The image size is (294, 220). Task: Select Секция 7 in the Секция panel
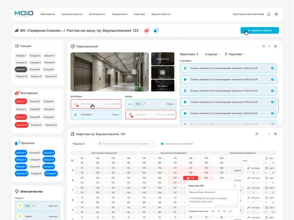click(21, 69)
